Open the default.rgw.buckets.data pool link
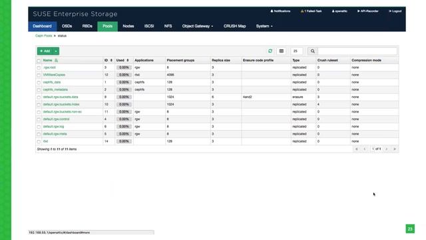 [x=61, y=97]
